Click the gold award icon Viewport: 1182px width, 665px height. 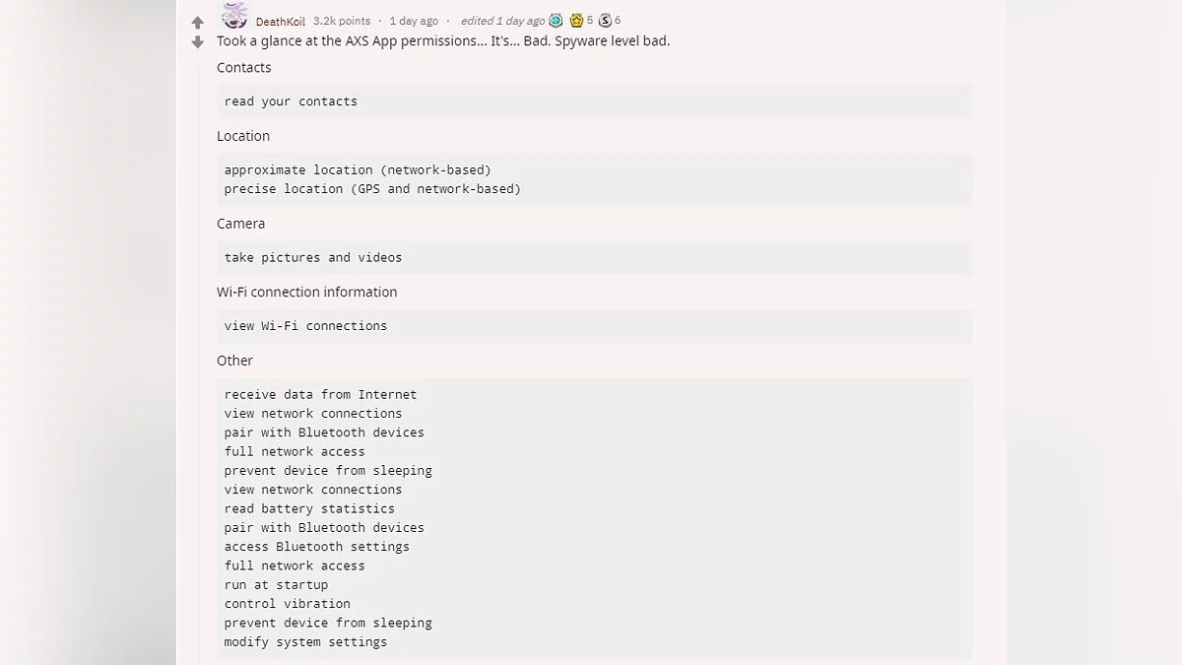click(x=577, y=21)
